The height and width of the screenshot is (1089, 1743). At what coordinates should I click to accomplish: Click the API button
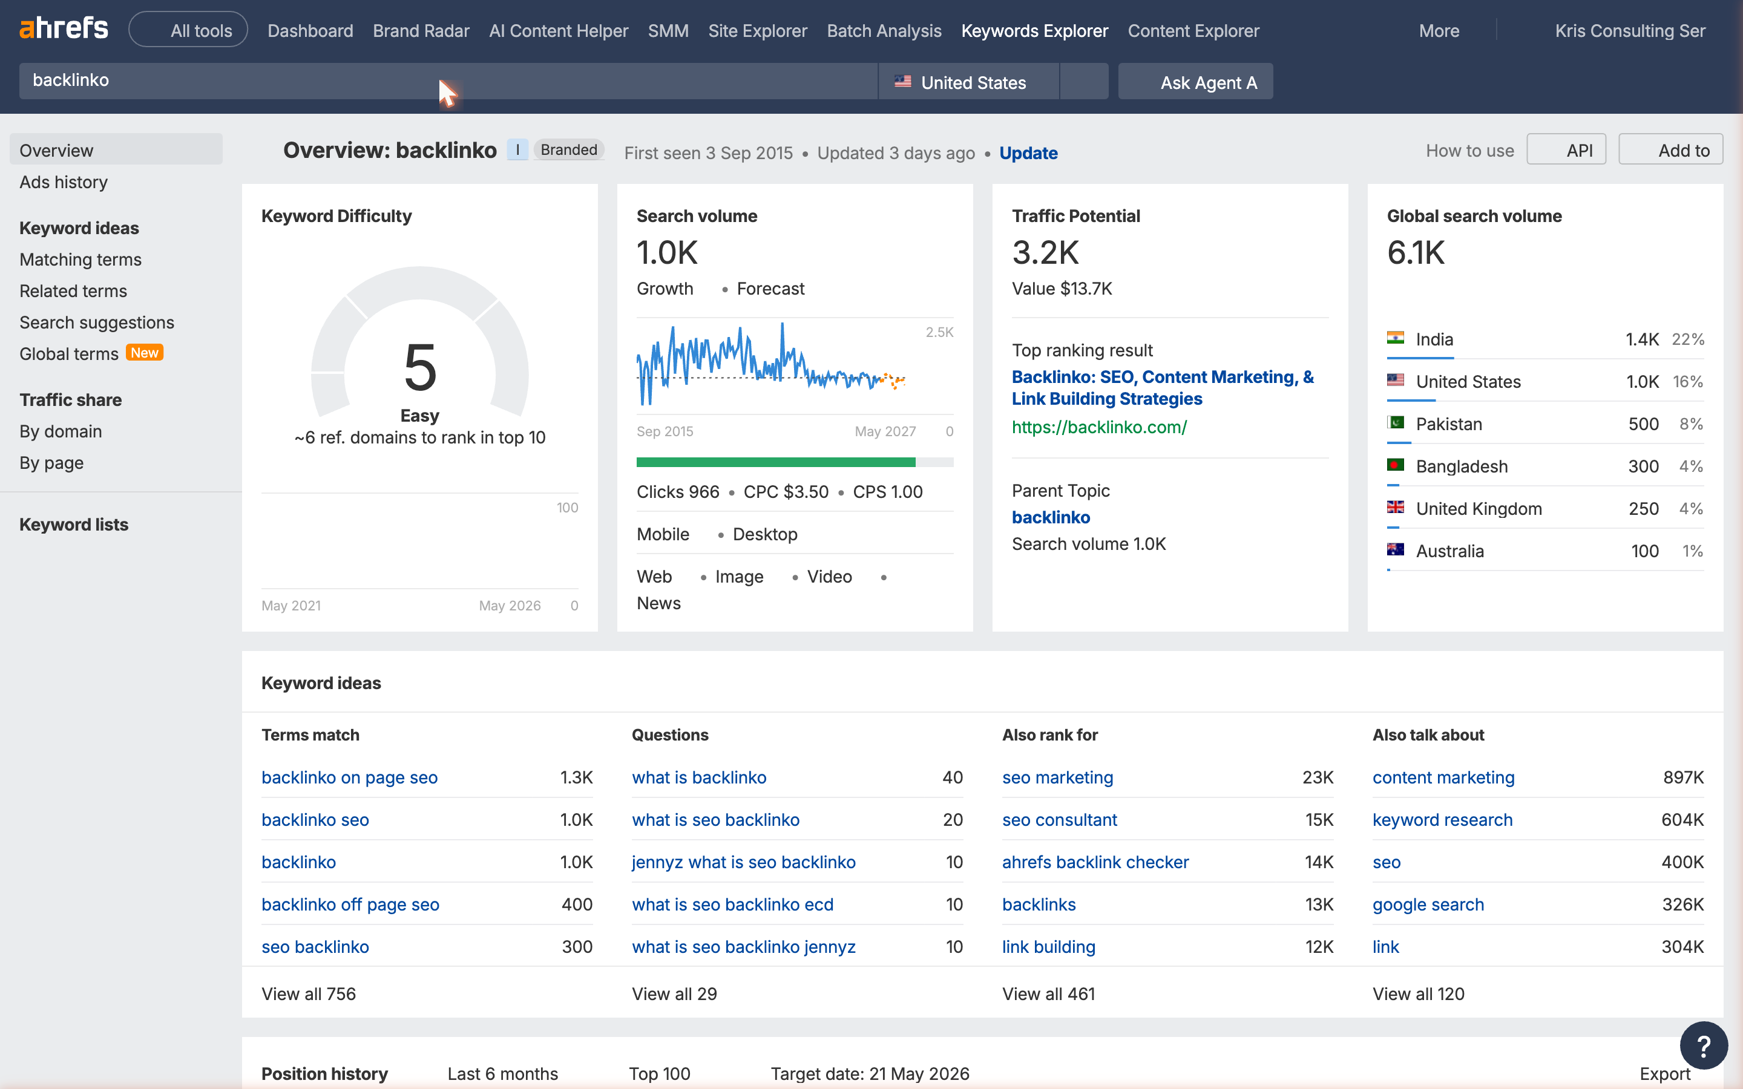(1566, 150)
